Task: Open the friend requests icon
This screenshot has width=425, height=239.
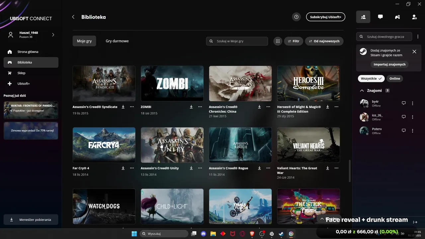Action: click(x=414, y=17)
